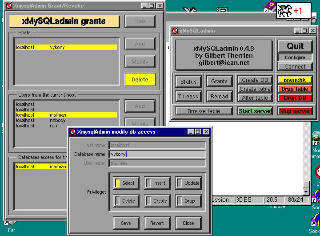Click the Grant/Revoke window title icon

tap(8, 5)
